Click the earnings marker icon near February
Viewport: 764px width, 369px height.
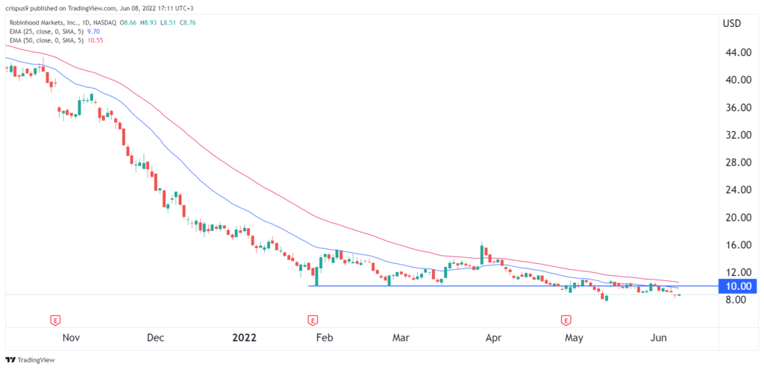tap(313, 321)
